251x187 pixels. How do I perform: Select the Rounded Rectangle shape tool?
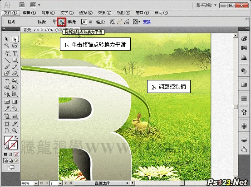[x=15, y=60]
